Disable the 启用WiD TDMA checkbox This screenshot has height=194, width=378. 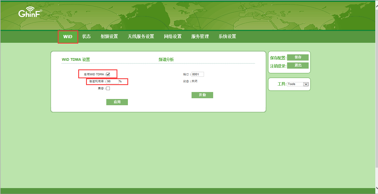point(108,74)
